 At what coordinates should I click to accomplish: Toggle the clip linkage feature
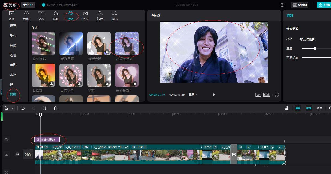pyautogui.click(x=309, y=108)
